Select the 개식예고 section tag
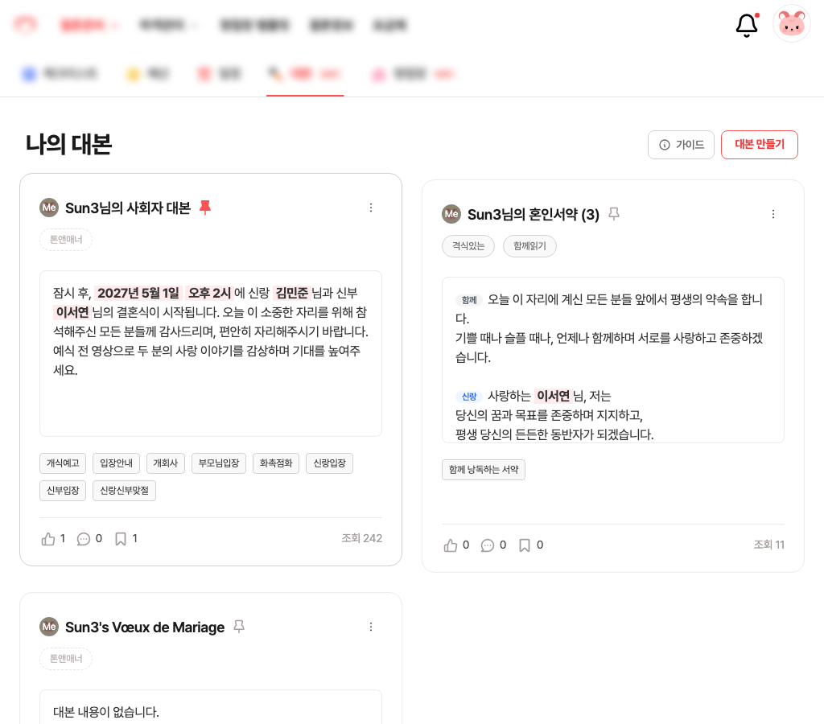This screenshot has height=724, width=824. (63, 463)
